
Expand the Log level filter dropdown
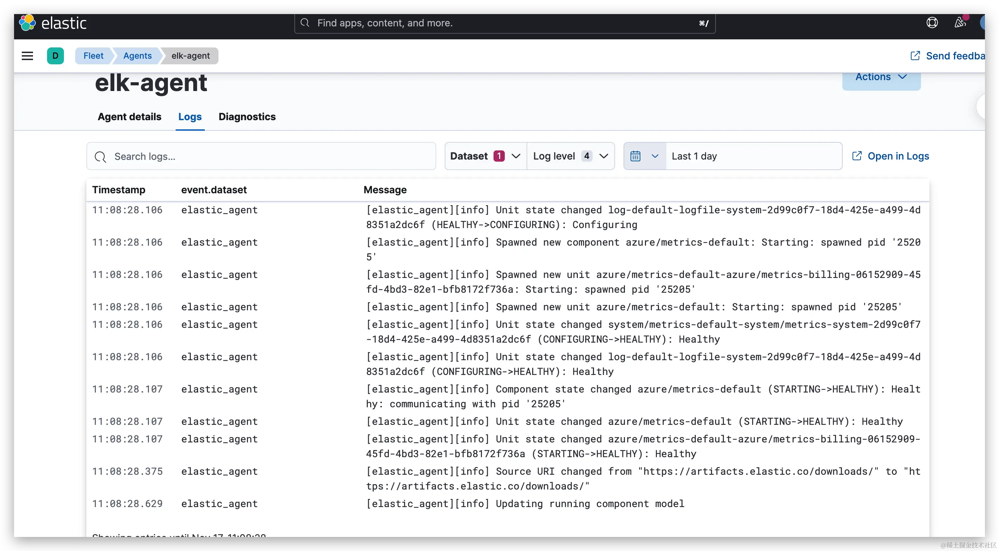point(570,156)
